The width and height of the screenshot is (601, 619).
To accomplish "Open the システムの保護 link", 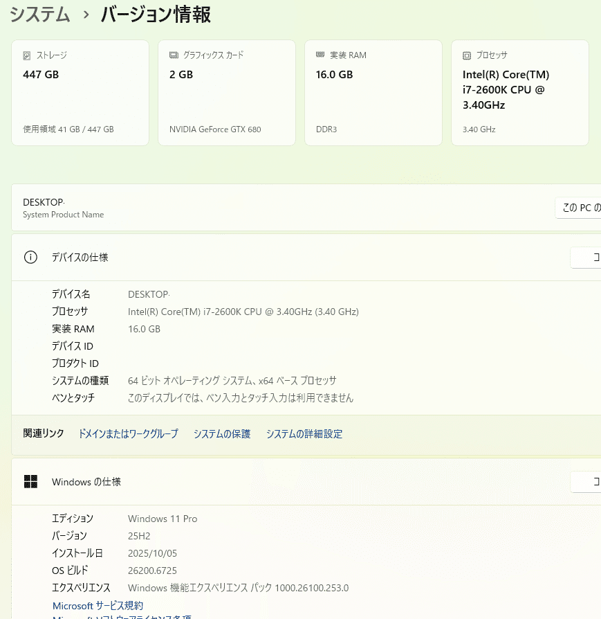I will [222, 434].
